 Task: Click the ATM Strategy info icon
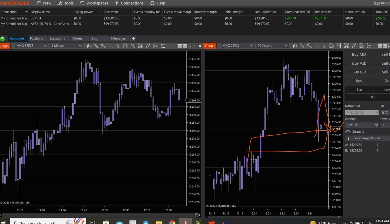[348, 138]
